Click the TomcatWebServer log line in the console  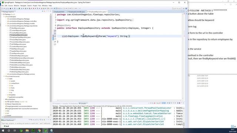[118, 113]
